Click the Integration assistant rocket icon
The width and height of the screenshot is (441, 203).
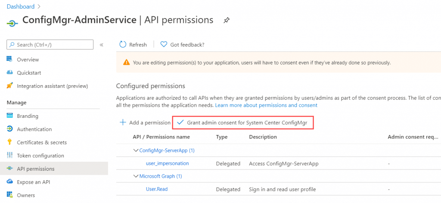9,86
